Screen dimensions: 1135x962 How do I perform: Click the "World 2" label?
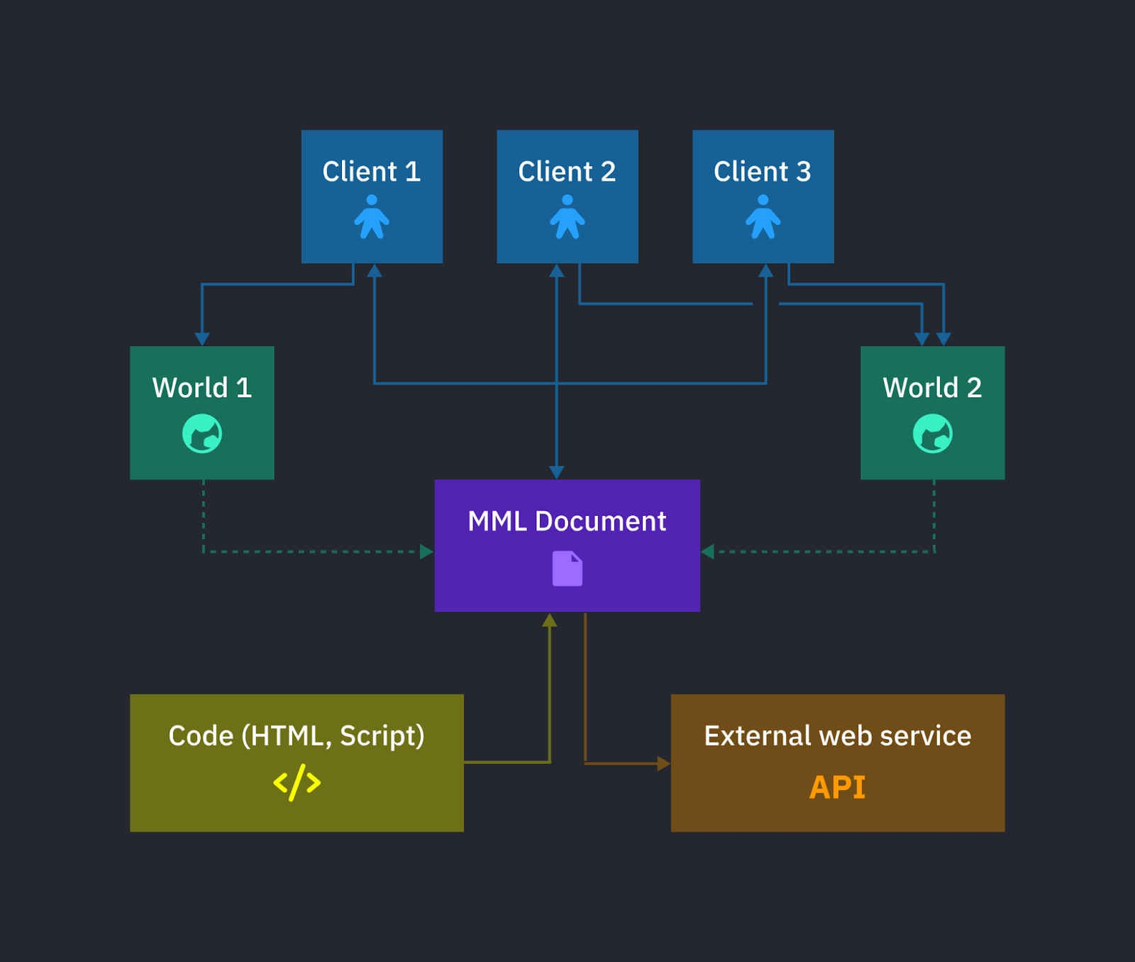[x=932, y=388]
